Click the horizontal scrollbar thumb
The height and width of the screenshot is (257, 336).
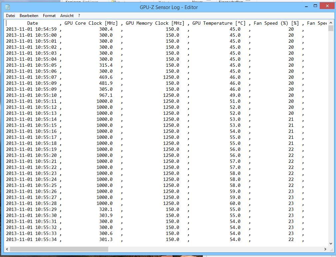[x=59, y=249]
